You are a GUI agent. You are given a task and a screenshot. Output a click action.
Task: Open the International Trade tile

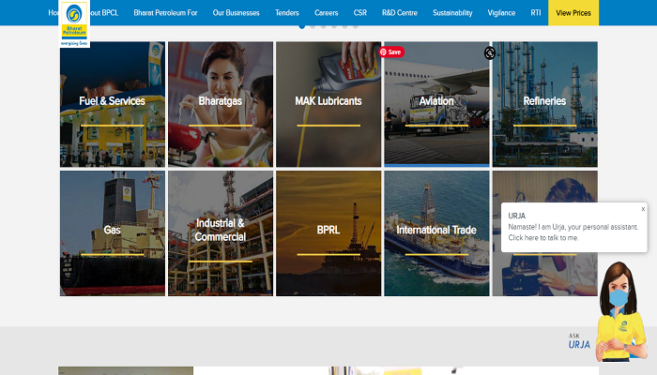coord(436,232)
